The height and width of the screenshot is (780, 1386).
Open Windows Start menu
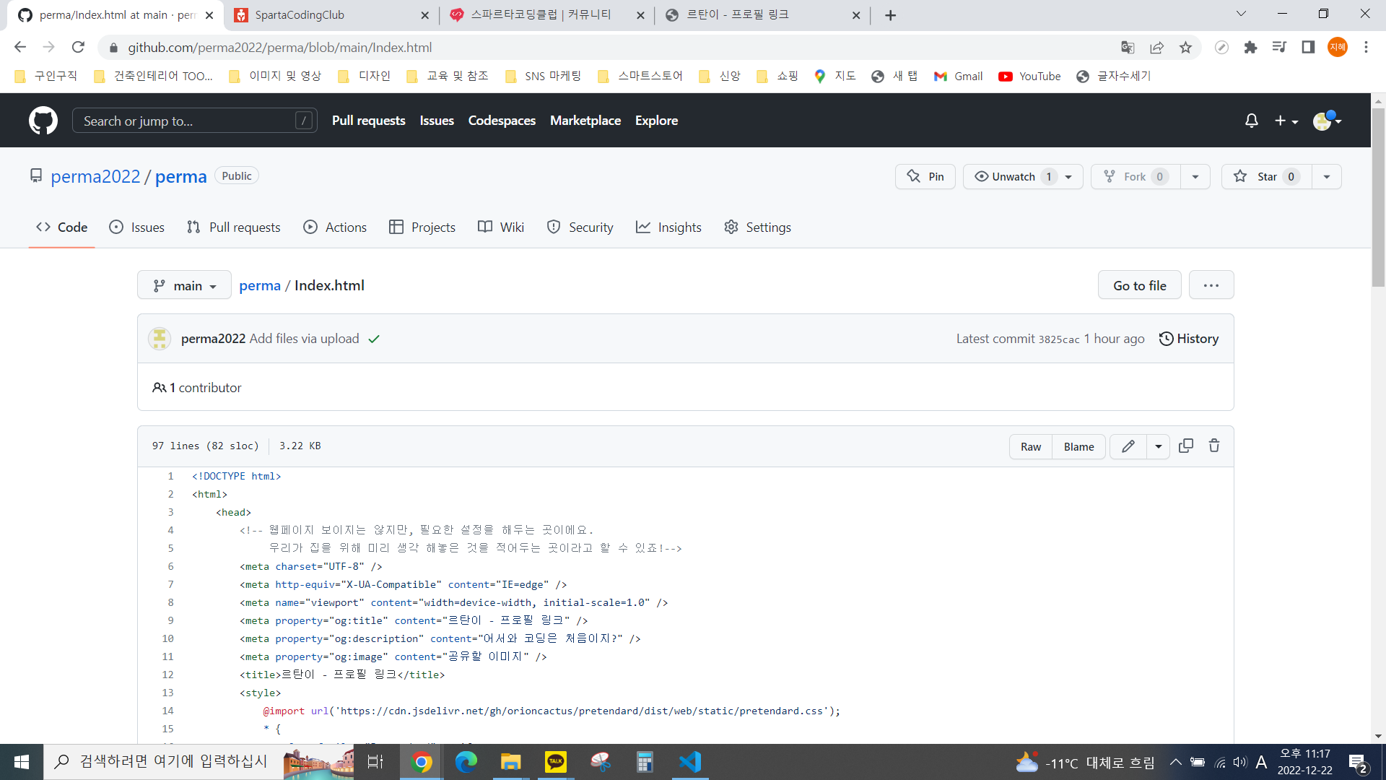22,762
